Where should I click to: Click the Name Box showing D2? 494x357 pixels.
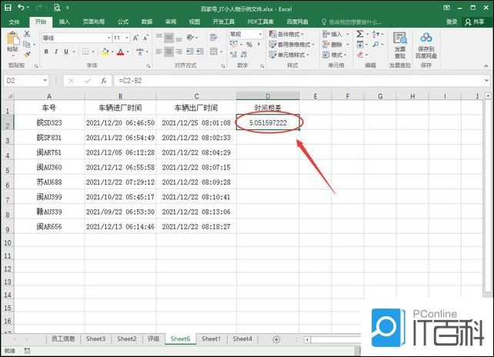click(x=26, y=80)
